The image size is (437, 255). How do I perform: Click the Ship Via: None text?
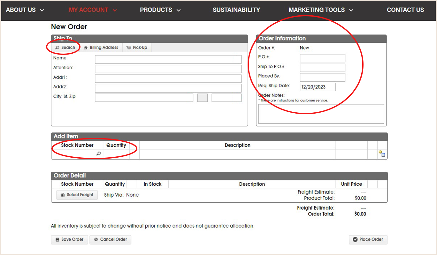pyautogui.click(x=121, y=195)
